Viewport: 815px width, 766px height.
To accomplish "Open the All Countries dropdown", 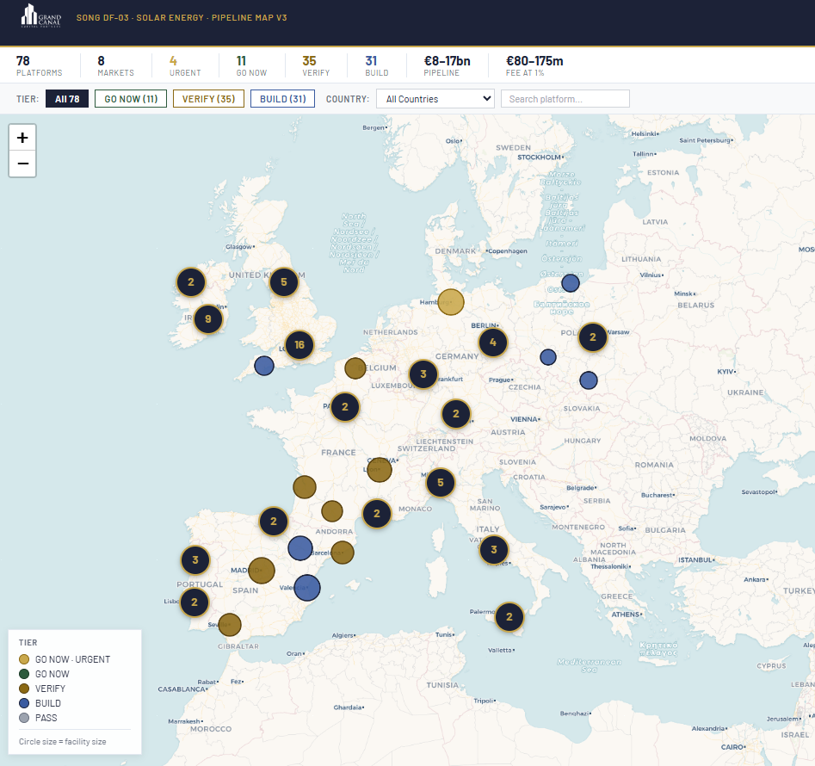I will tap(435, 99).
